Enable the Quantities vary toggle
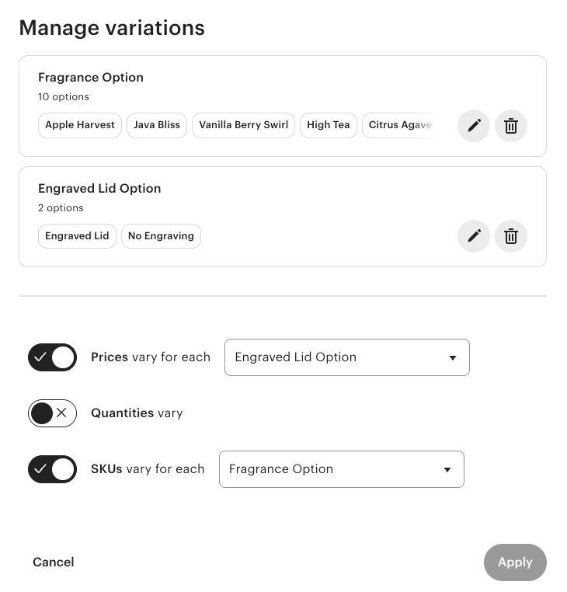The width and height of the screenshot is (567, 592). [52, 413]
